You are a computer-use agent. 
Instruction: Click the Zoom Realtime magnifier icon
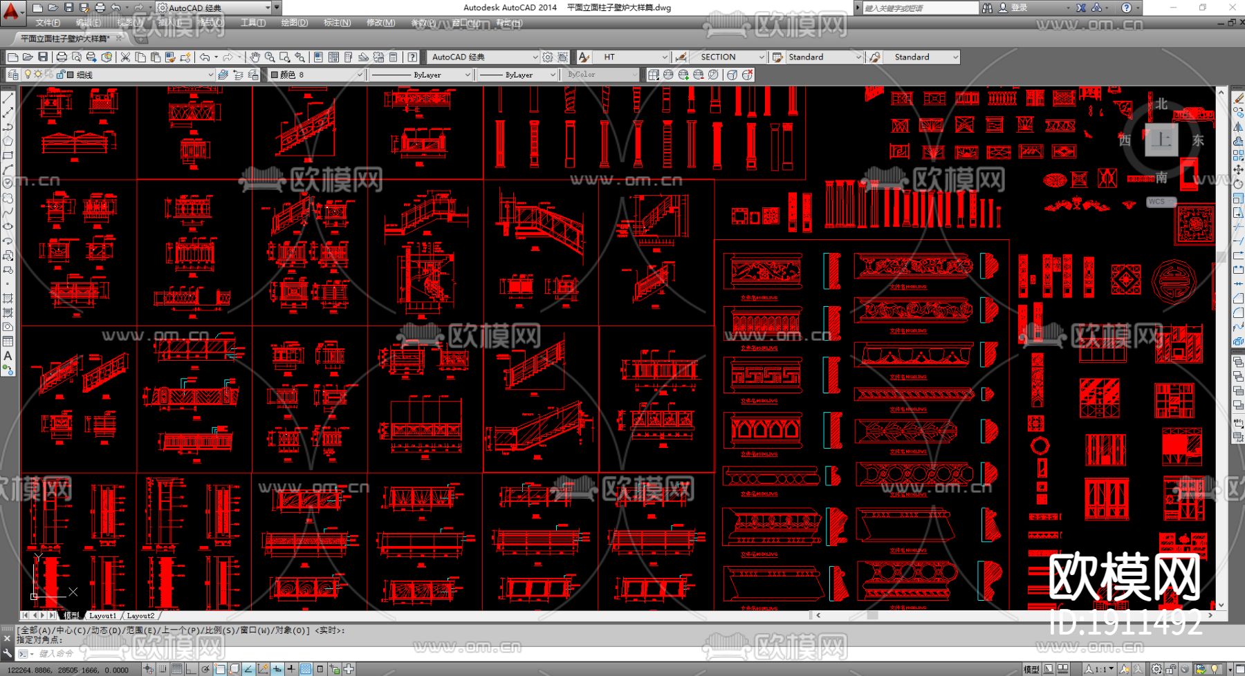point(270,57)
